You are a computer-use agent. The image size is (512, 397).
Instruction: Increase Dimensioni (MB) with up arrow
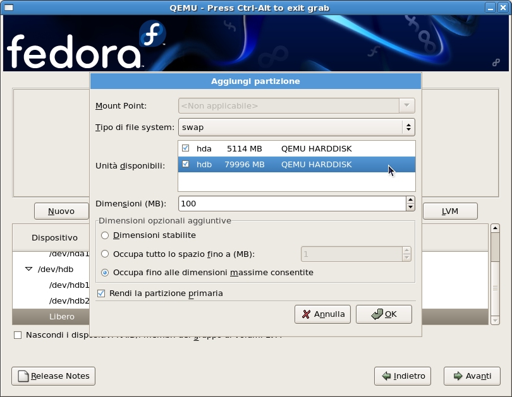pos(410,200)
